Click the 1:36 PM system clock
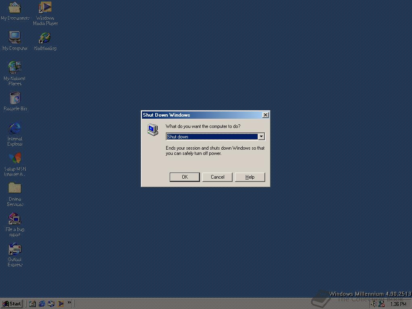 point(398,304)
